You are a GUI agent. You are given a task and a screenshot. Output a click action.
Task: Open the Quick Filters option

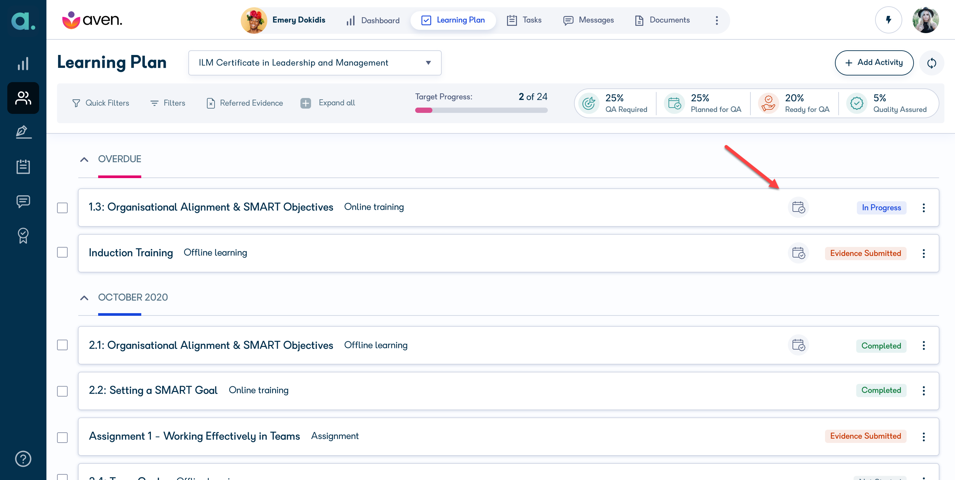point(100,103)
